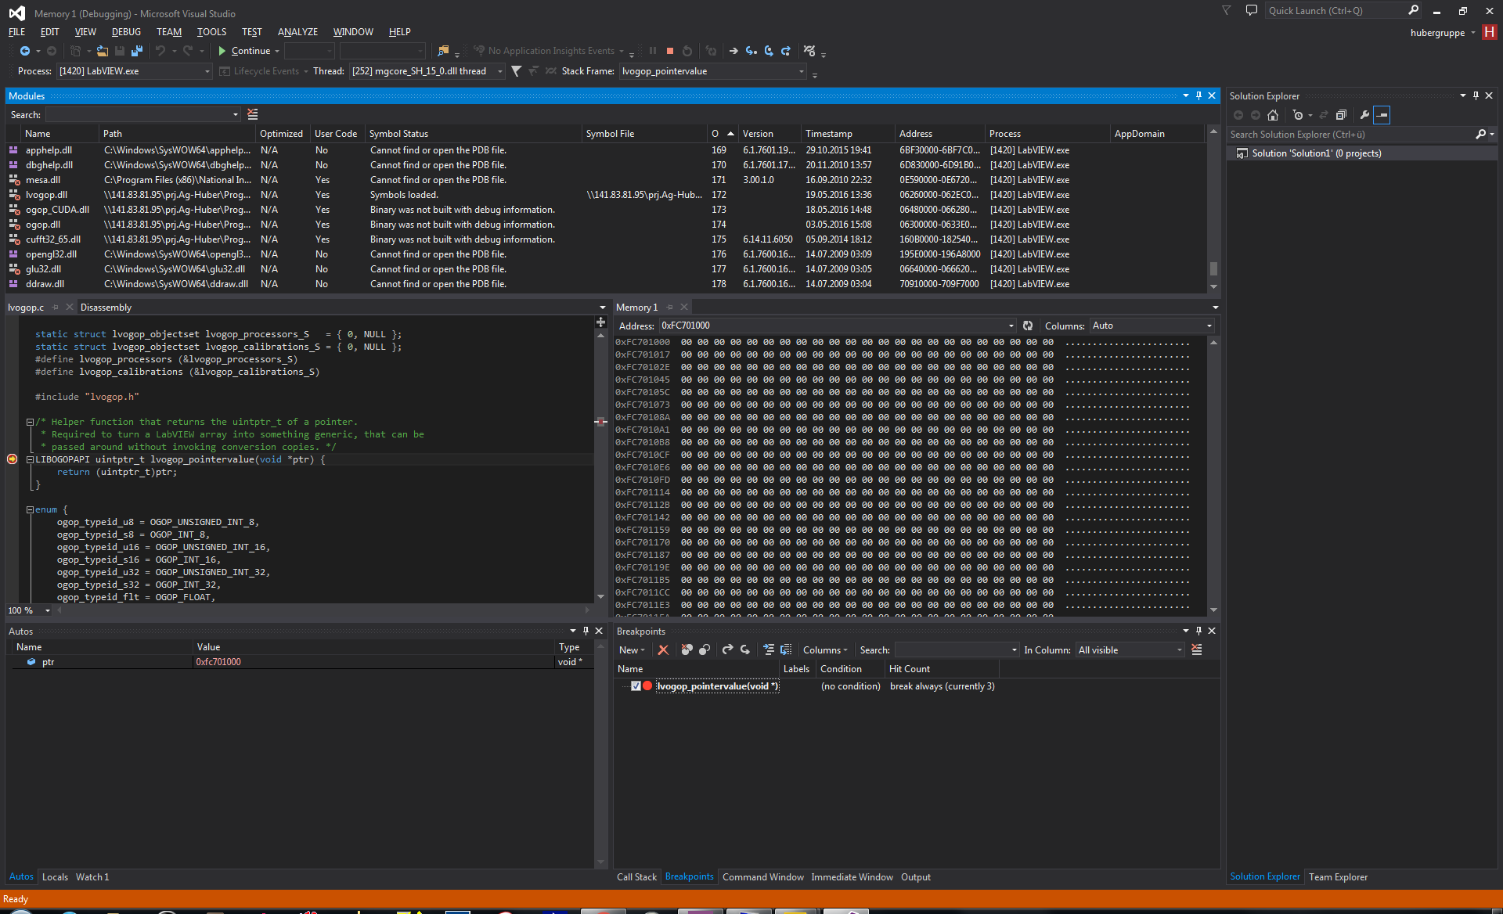This screenshot has width=1503, height=914.
Task: Select Solution 'Solution1' node
Action: [1316, 153]
